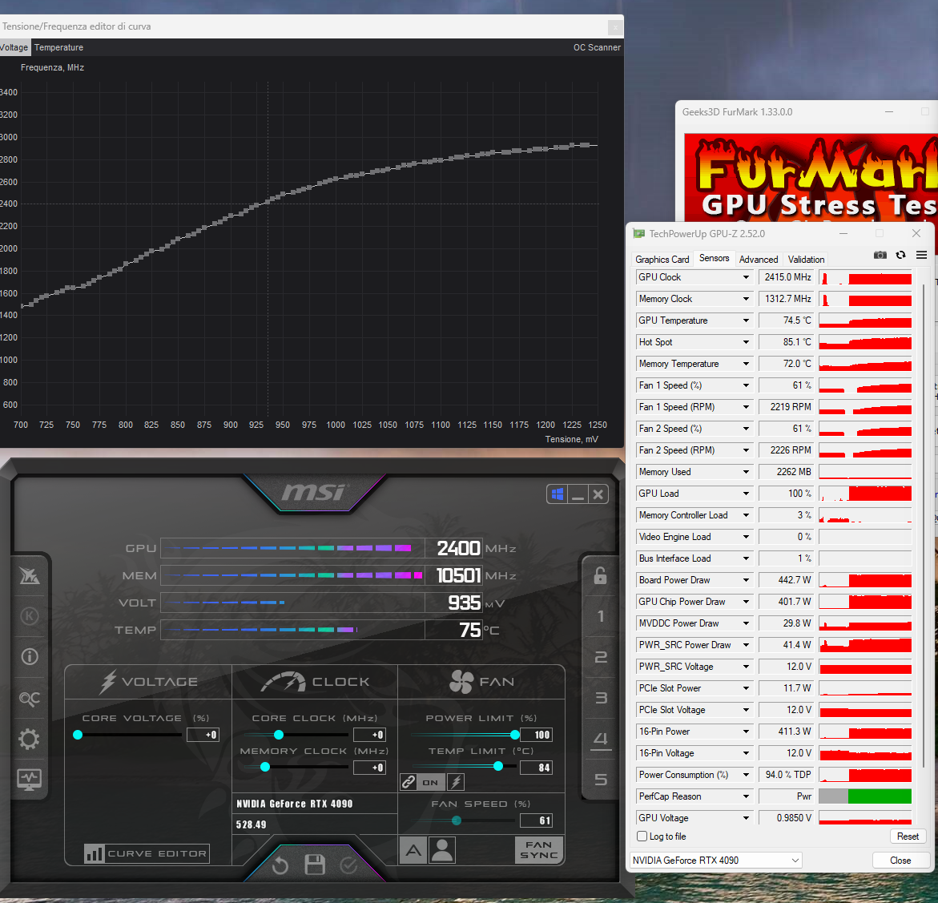This screenshot has height=903, width=938.
Task: Click Board Power Draw value 442.7 W
Action: click(x=786, y=580)
